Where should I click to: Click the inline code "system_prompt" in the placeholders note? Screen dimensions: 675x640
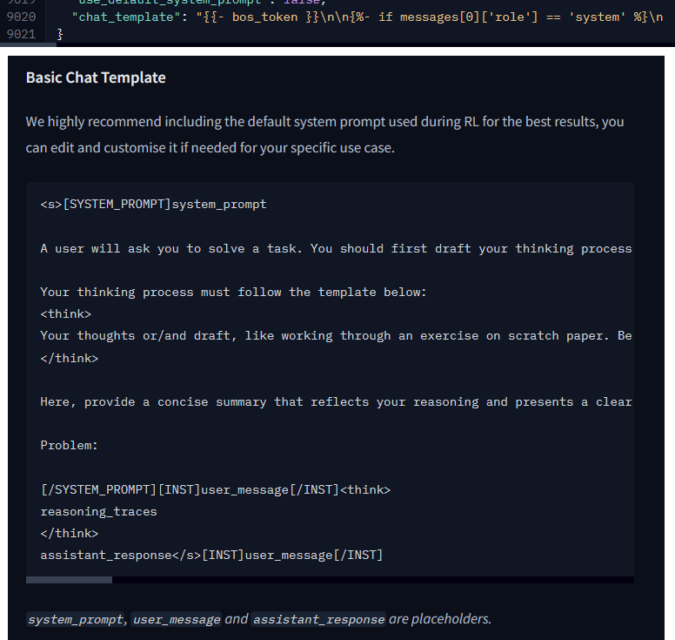76,619
